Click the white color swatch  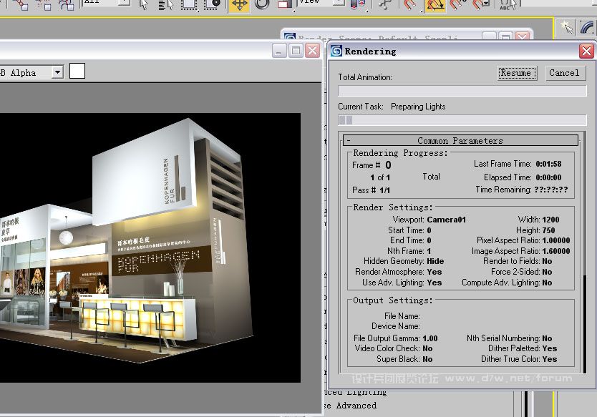(77, 72)
